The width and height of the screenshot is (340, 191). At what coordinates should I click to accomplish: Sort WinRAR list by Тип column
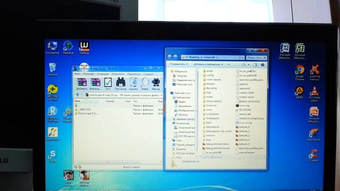(x=135, y=101)
